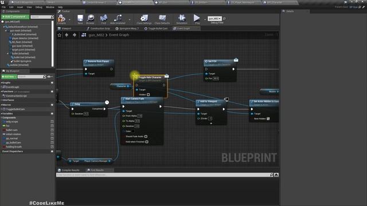The width and height of the screenshot is (367, 206).
Task: Toggle Hidden checkbox on Toggle Hide Character node
Action: coord(148,94)
